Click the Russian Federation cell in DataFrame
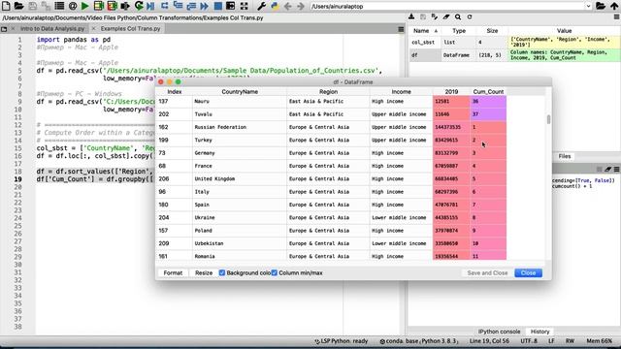Viewport: 621px width, 349px height. 240,127
